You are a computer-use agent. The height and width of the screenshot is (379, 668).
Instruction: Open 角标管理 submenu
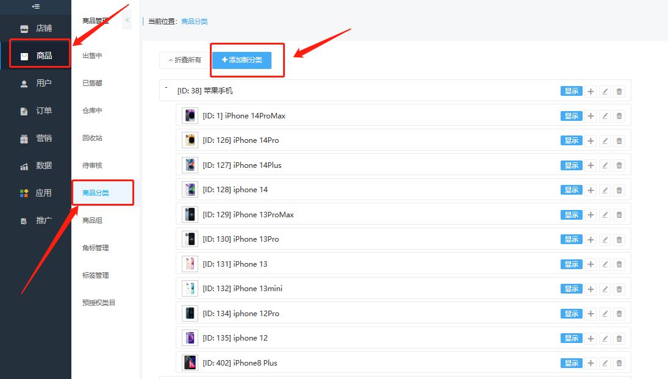coord(95,248)
